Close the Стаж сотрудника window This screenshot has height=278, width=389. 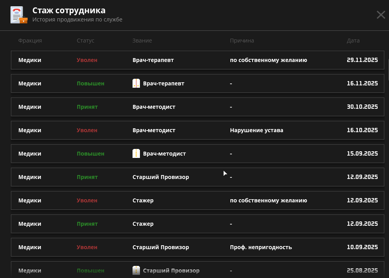click(381, 15)
